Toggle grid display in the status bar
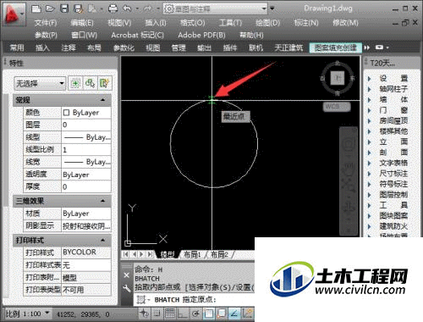423x322 pixels. point(170,313)
